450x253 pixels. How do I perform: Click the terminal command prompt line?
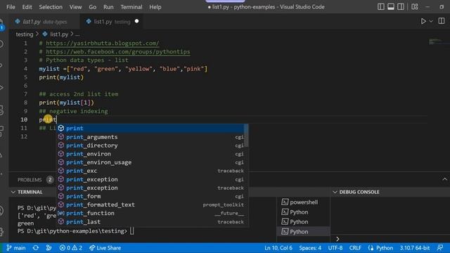(76, 231)
